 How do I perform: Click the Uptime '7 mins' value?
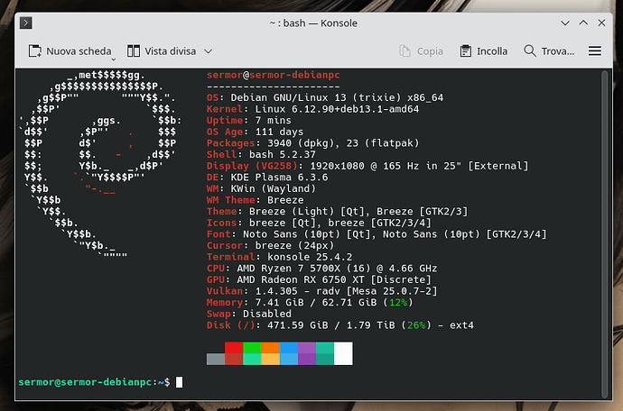tap(273, 120)
